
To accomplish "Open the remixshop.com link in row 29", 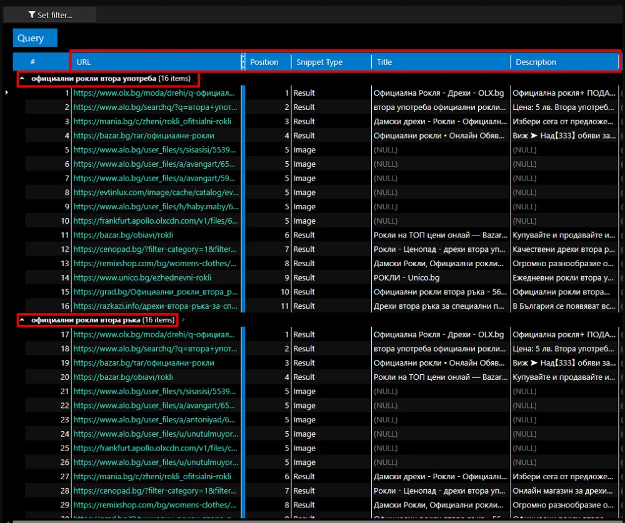I will point(155,505).
